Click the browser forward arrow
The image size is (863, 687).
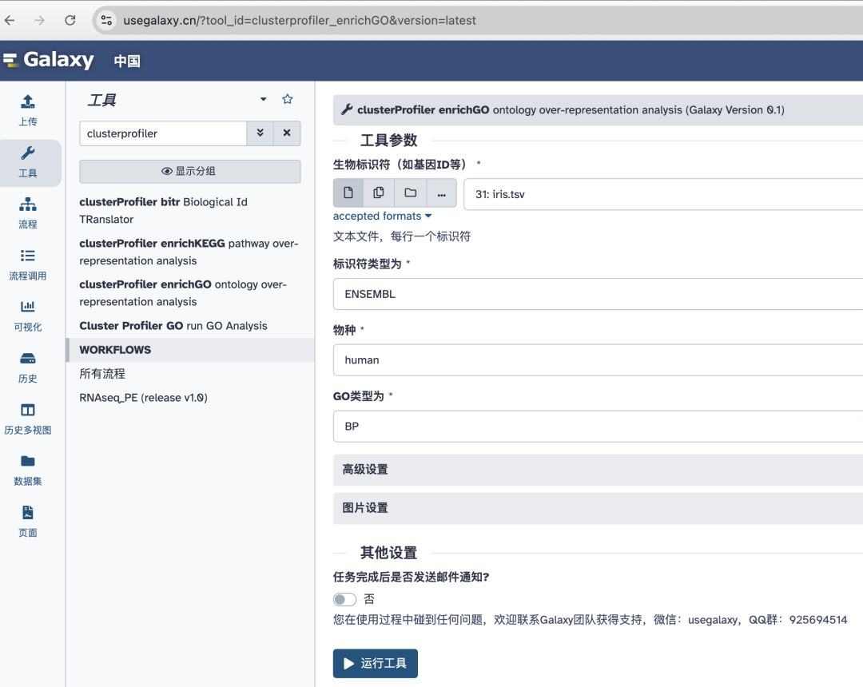[x=40, y=20]
